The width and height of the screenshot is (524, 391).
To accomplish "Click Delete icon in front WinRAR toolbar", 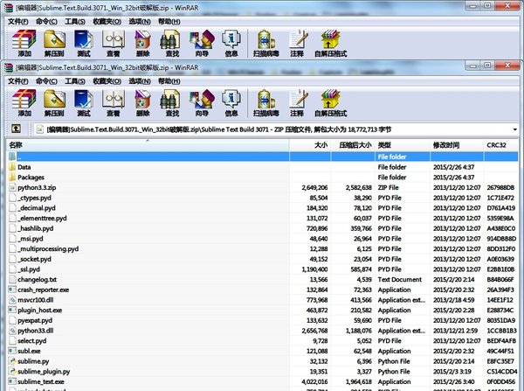I will 142,102.
